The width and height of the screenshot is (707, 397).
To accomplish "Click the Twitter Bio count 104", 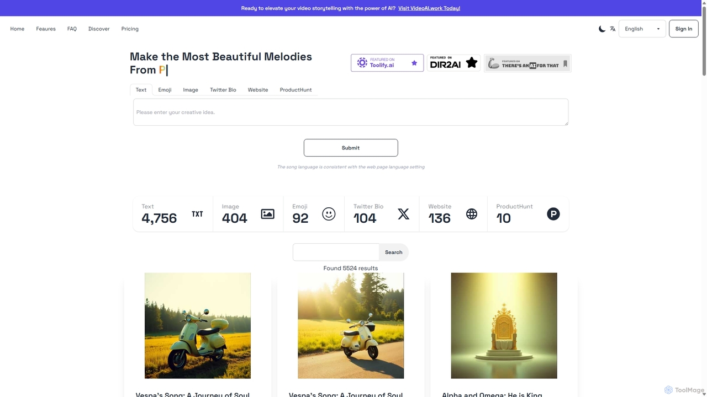I will 365,218.
